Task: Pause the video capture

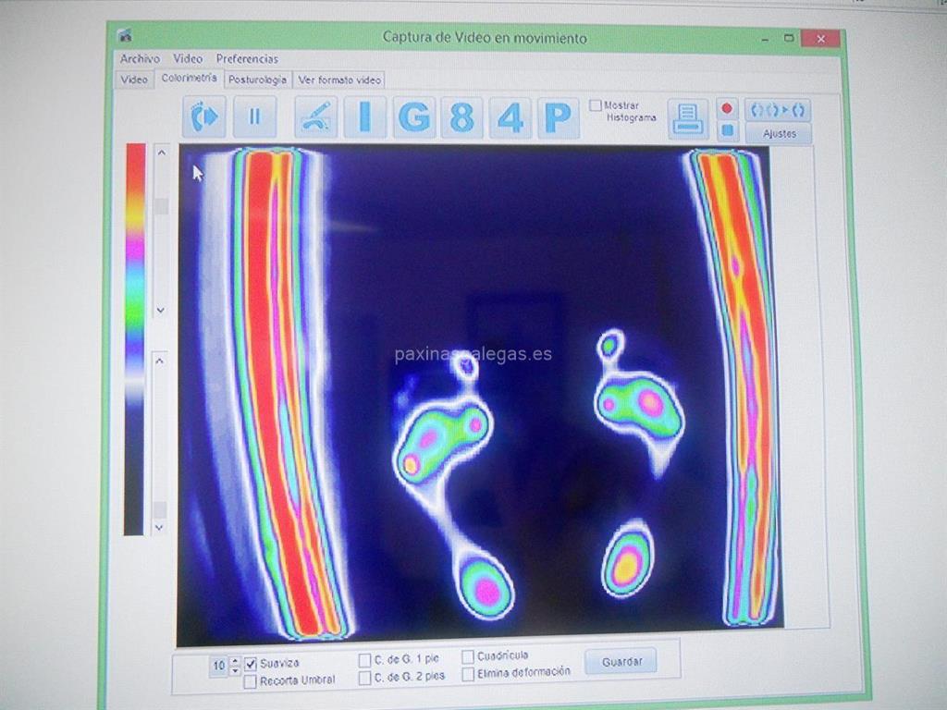Action: pos(254,117)
